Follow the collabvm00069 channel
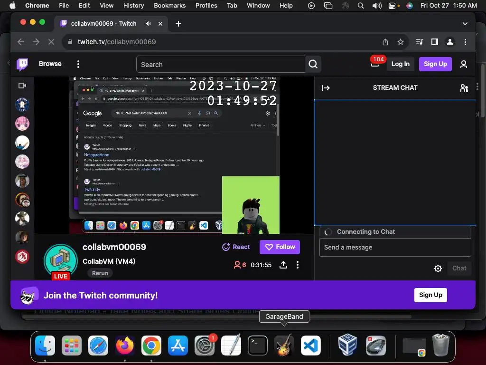Image resolution: width=486 pixels, height=365 pixels. click(280, 247)
